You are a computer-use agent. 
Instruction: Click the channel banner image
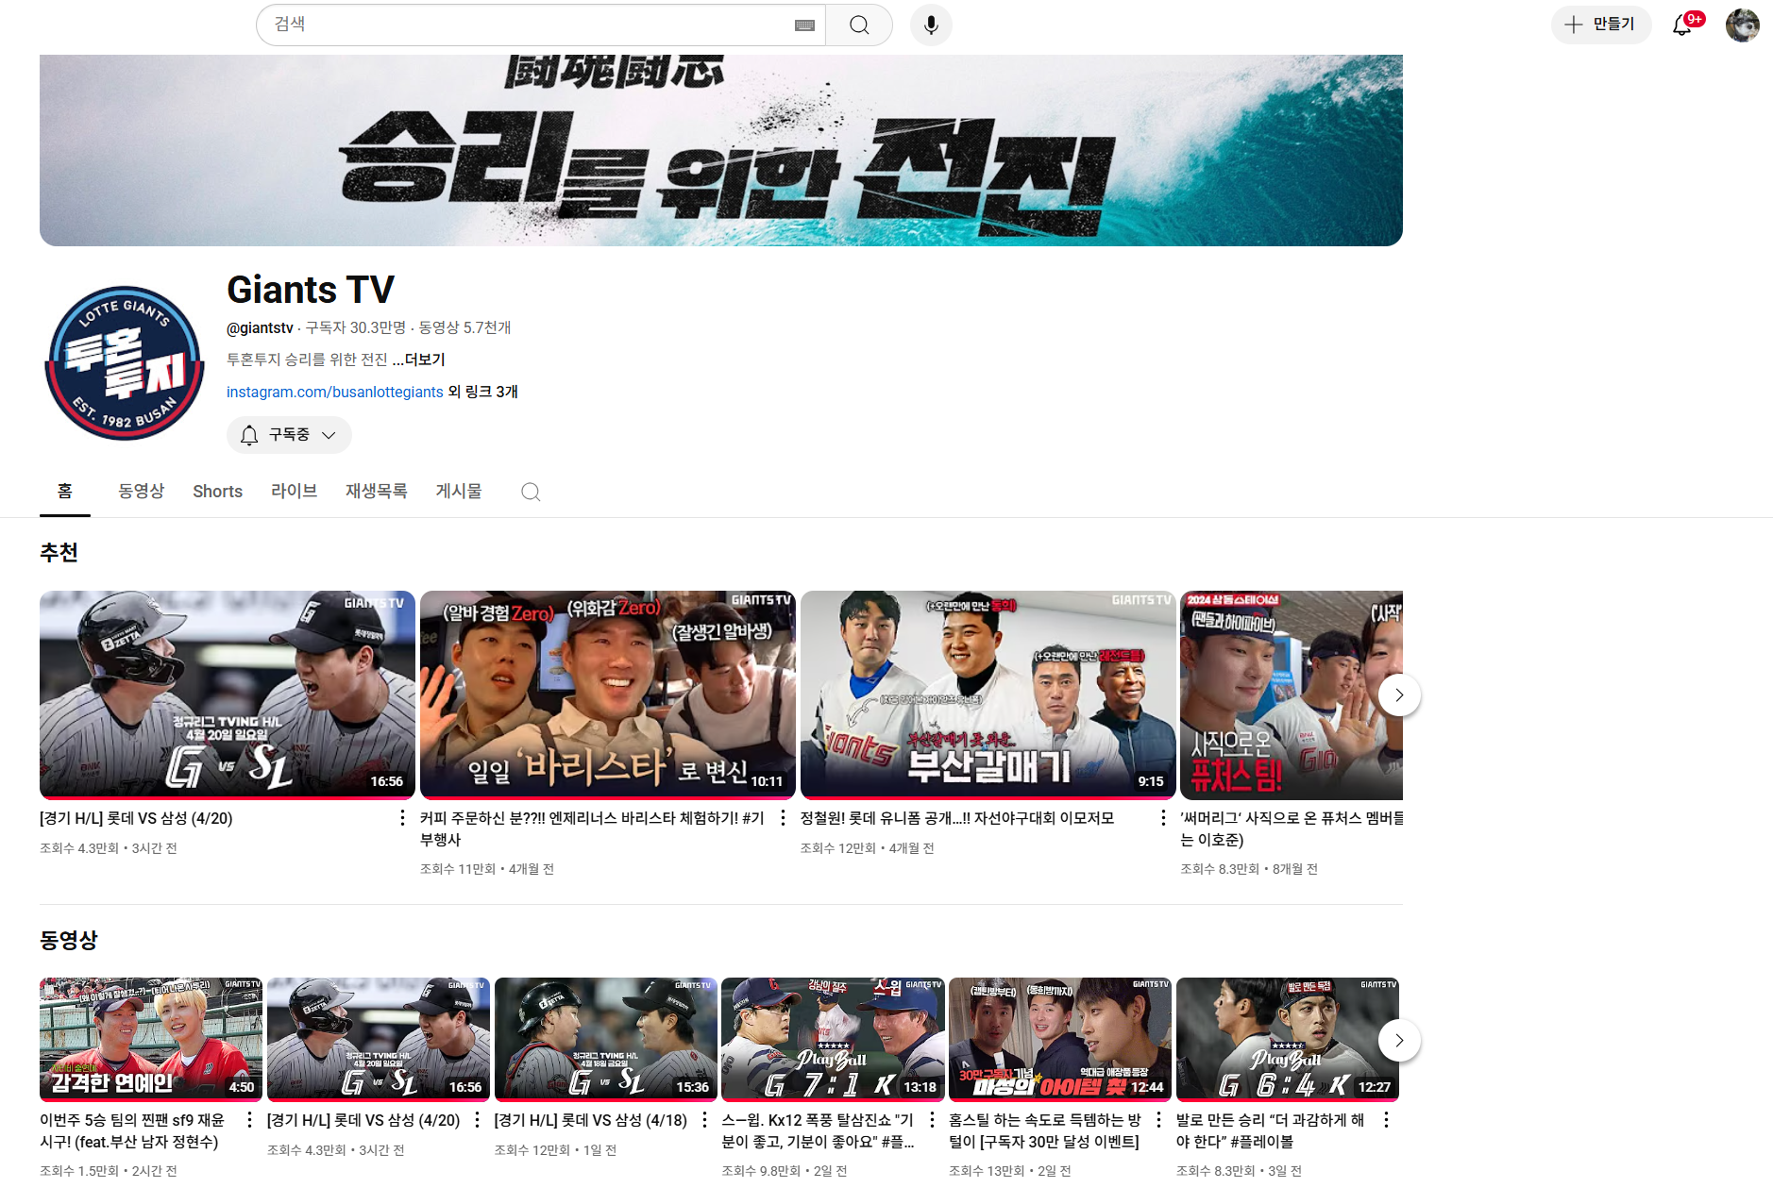pyautogui.click(x=721, y=150)
